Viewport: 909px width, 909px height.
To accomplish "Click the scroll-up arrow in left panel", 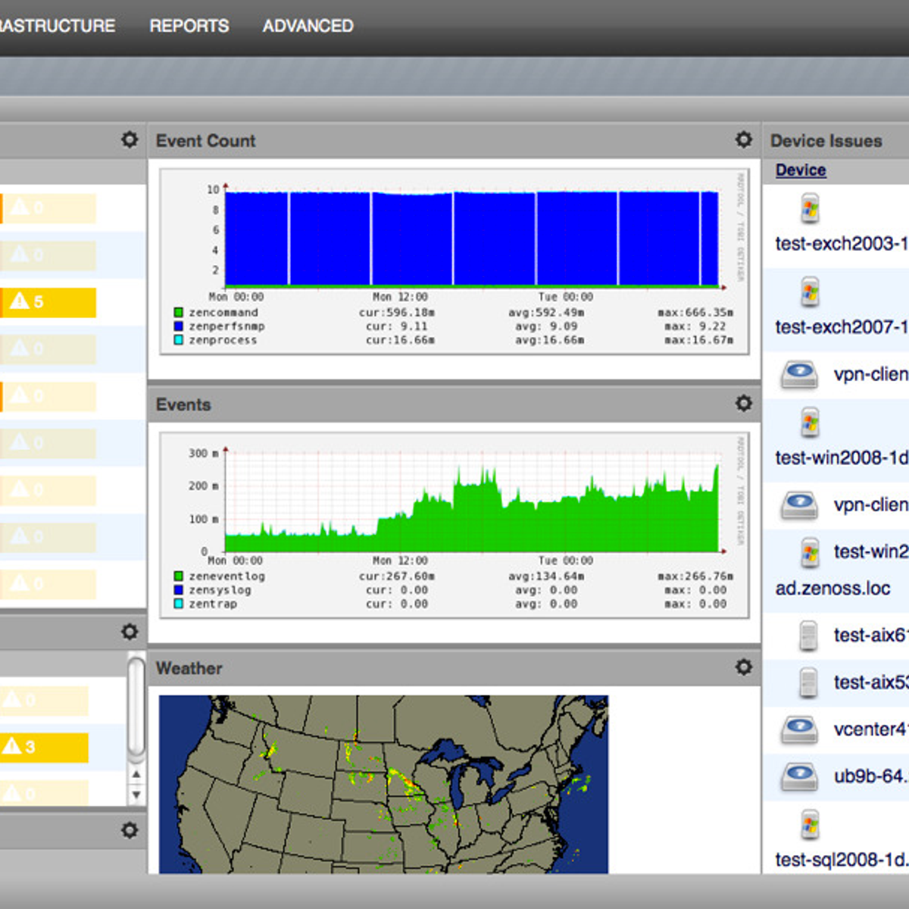I will point(136,774).
